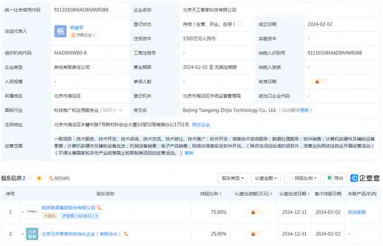
Task: Expand the 沪主板 (603833) stock tag
Action: coord(80,216)
